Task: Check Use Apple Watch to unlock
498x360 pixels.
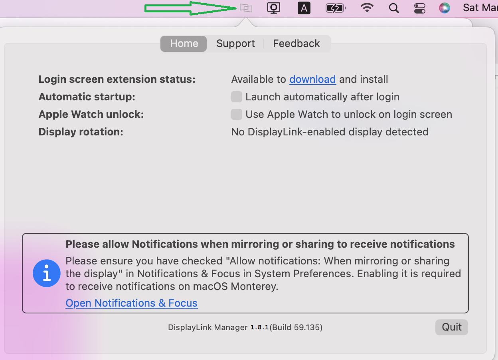Action: [236, 114]
